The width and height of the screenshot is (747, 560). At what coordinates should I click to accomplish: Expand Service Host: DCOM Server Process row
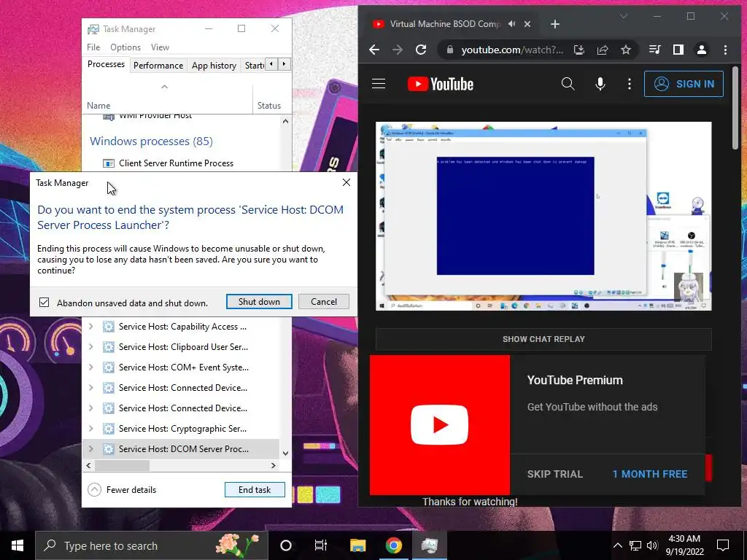91,449
